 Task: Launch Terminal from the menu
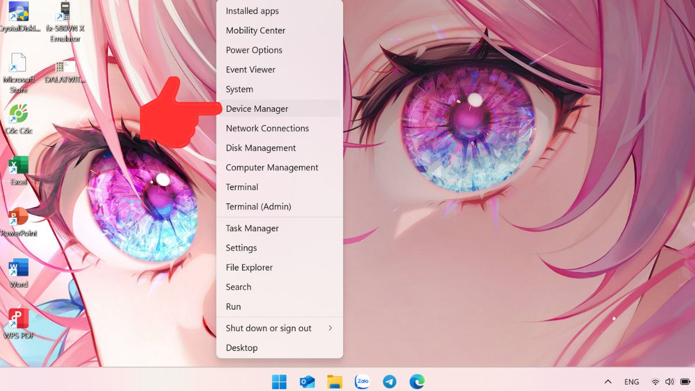click(280, 187)
